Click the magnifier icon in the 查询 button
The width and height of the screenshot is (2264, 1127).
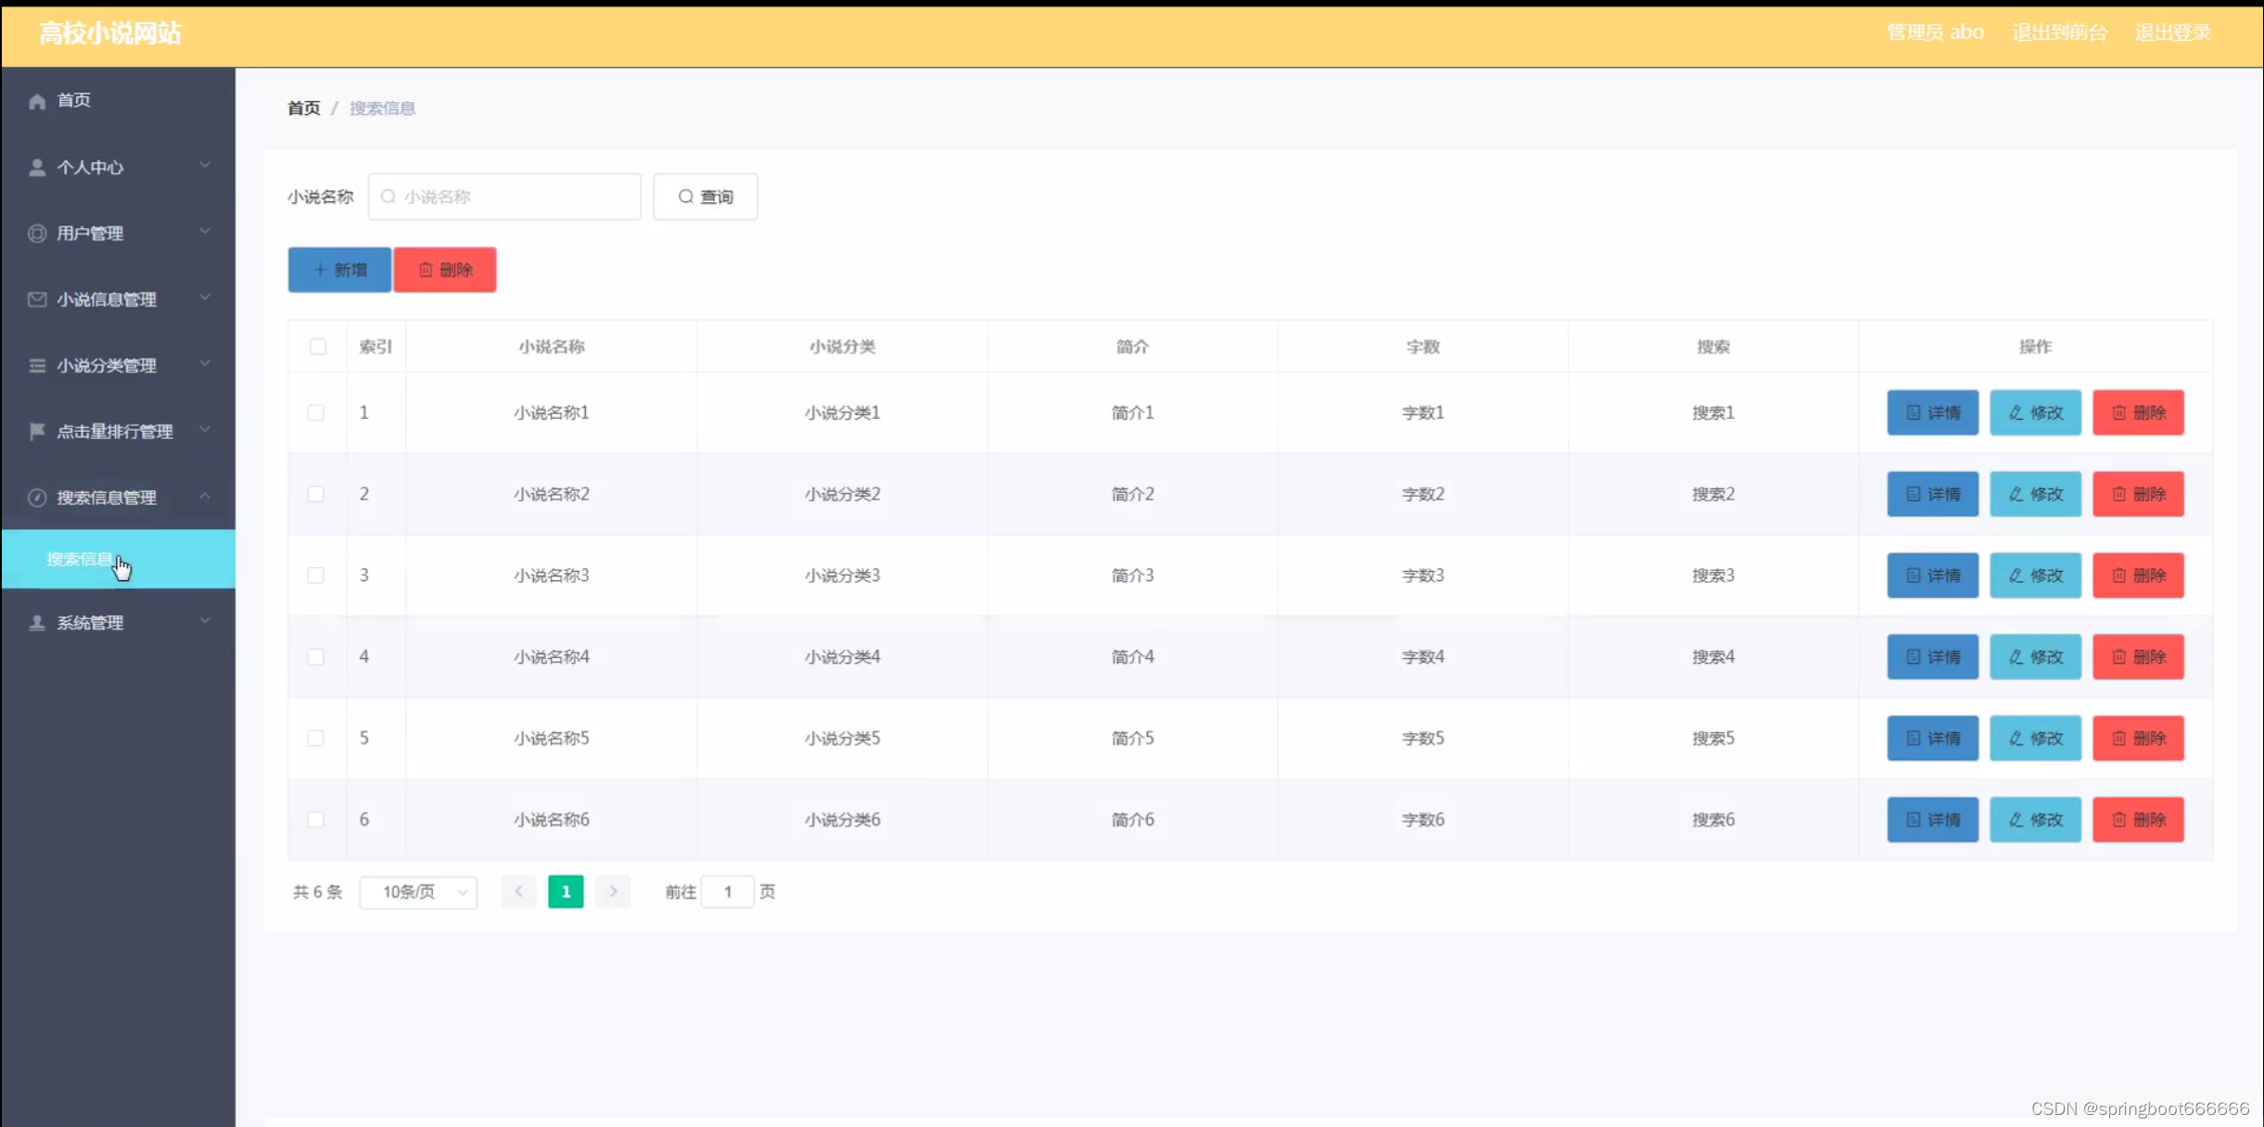[x=686, y=196]
